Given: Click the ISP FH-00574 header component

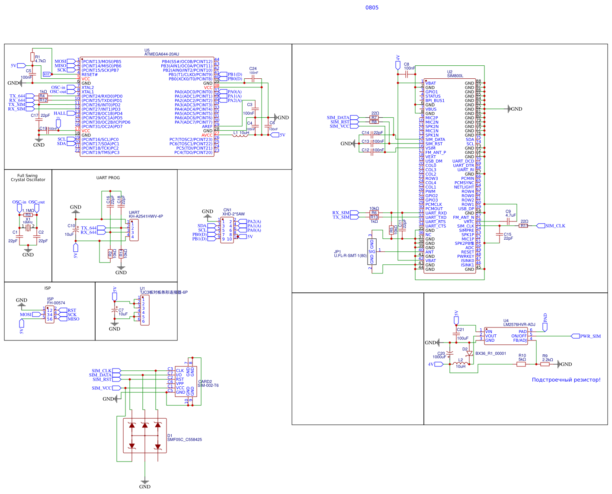Looking at the screenshot, I should pyautogui.click(x=50, y=314).
